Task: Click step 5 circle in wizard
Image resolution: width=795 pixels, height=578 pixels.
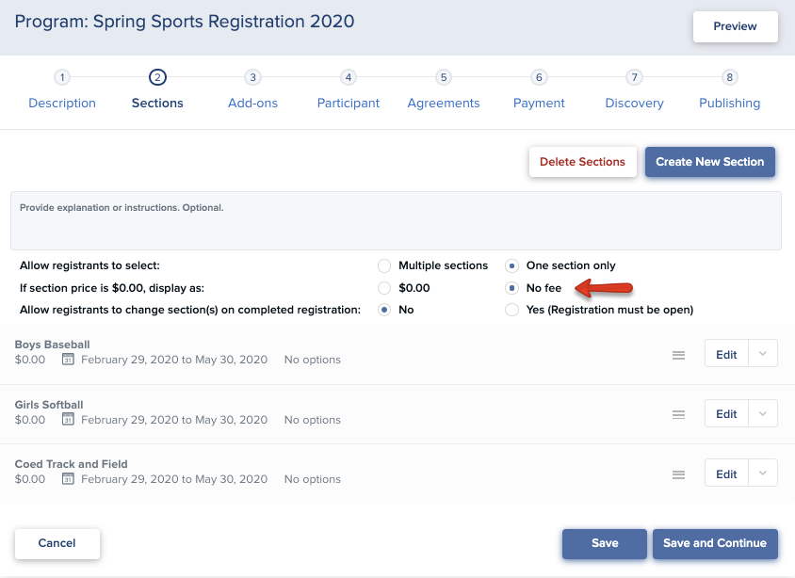Action: click(444, 77)
